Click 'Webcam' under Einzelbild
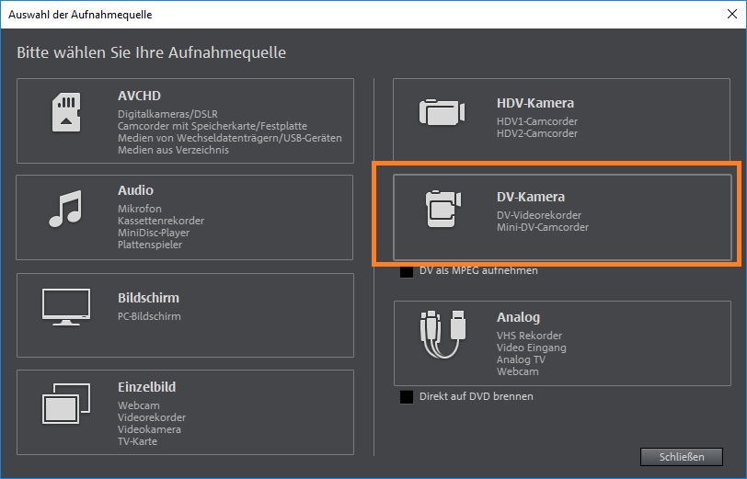 point(139,405)
